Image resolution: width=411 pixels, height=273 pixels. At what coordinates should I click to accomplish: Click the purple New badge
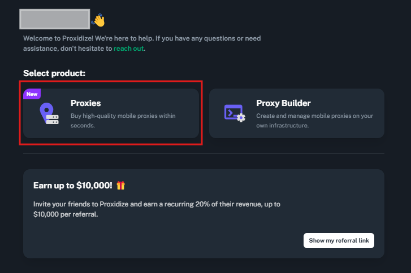click(32, 94)
